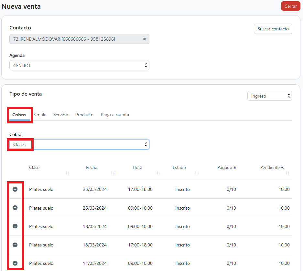Switch to the Pago a cuenta tab
The image size is (303, 271).
[115, 115]
